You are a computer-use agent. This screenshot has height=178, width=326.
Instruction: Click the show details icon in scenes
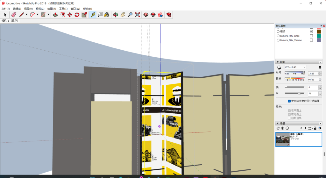(x=315, y=128)
